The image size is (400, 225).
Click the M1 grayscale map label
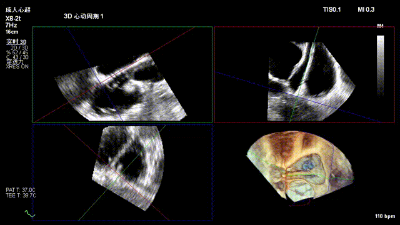380,26
